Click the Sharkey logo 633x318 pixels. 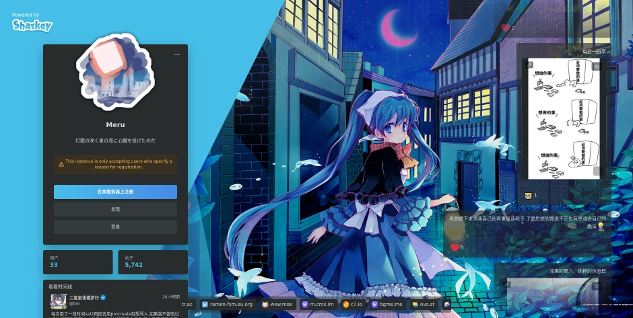tap(32, 26)
